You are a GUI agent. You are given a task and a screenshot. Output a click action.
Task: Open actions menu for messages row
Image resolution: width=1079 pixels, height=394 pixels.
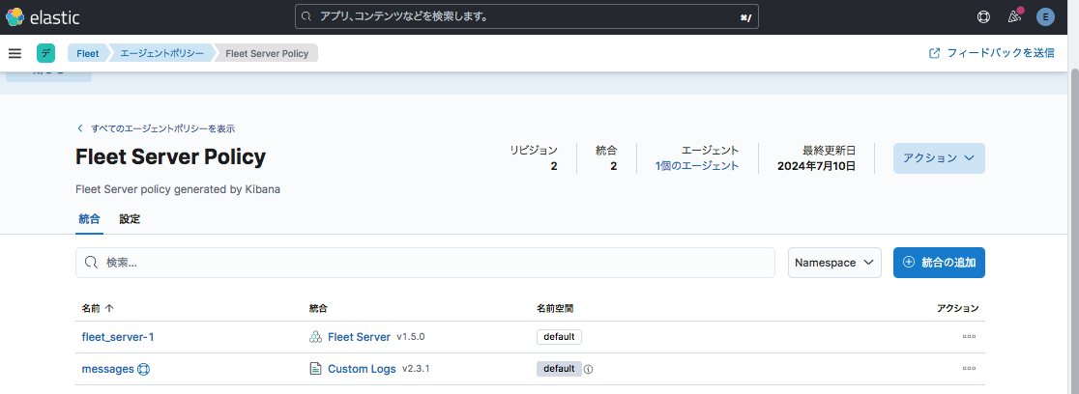coord(968,369)
